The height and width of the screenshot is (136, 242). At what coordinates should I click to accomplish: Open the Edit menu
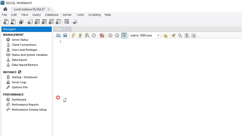pyautogui.click(x=14, y=15)
